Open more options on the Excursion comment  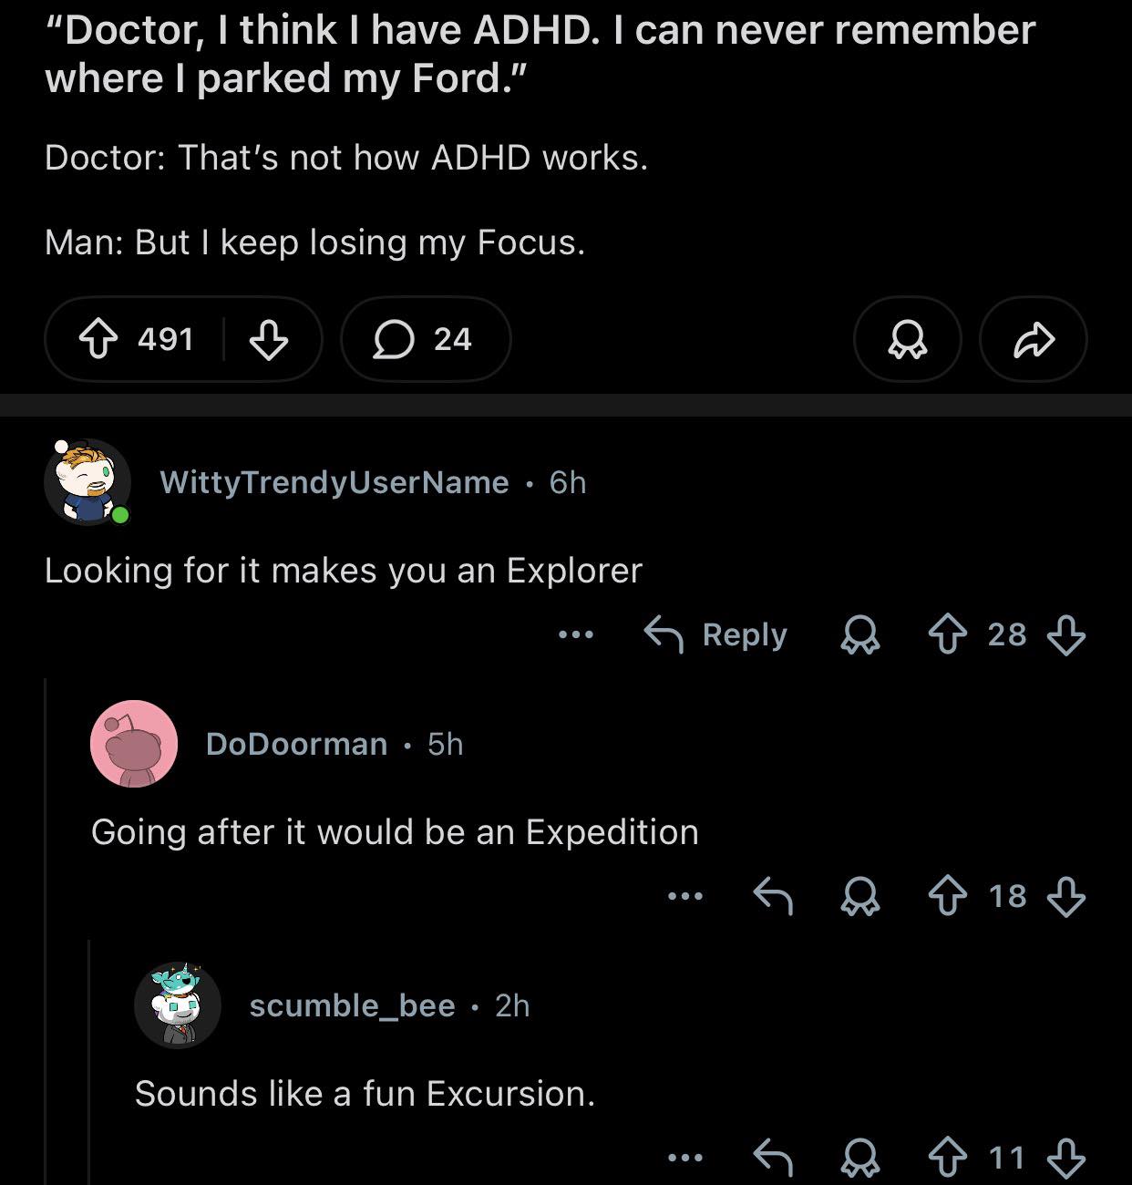coord(685,1158)
